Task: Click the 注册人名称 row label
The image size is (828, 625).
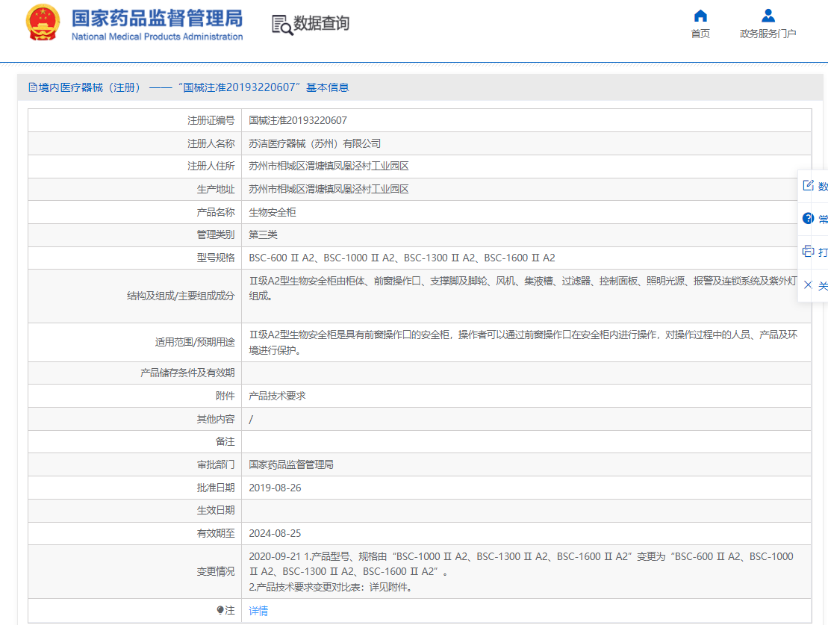Action: (x=211, y=143)
